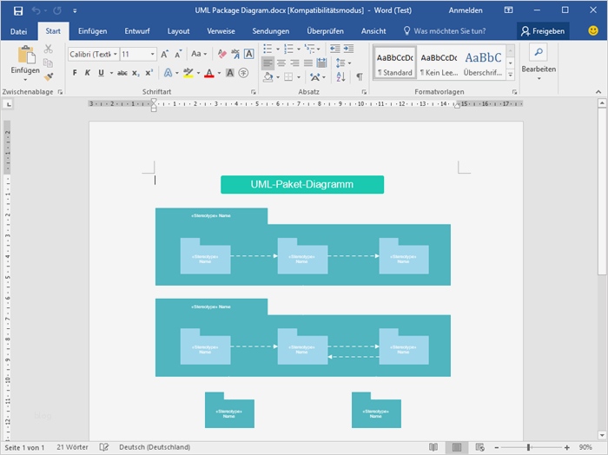The height and width of the screenshot is (455, 608).
Task: Expand the numbered list dropdown arrow
Action: tap(299, 49)
